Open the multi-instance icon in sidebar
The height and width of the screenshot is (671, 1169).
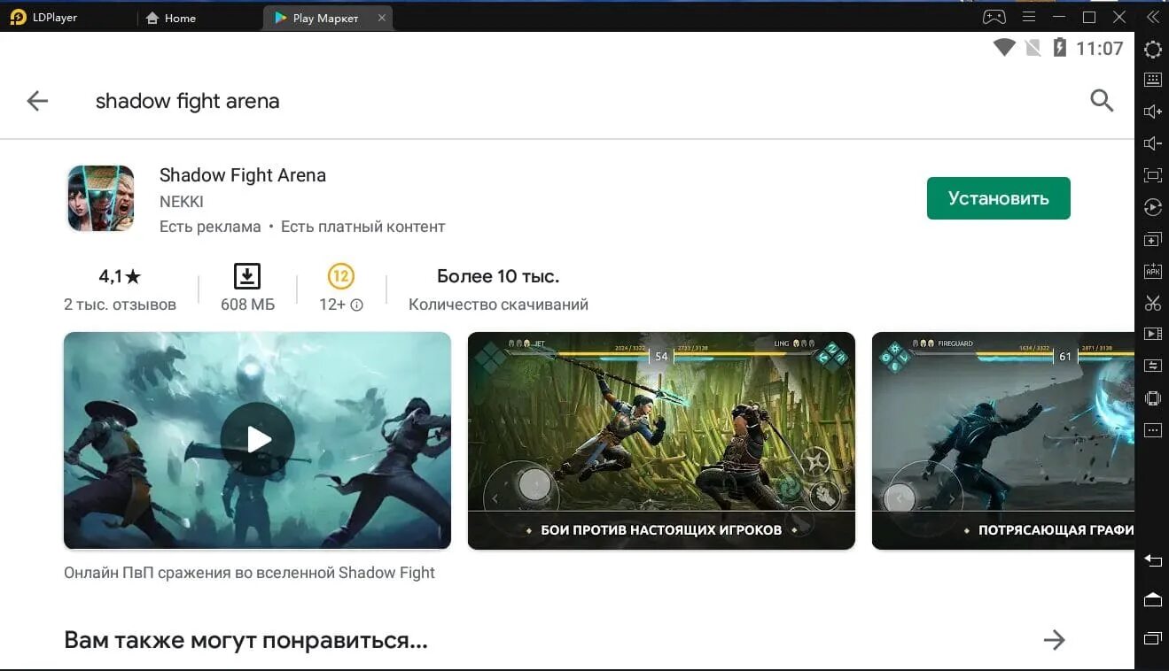[1152, 239]
